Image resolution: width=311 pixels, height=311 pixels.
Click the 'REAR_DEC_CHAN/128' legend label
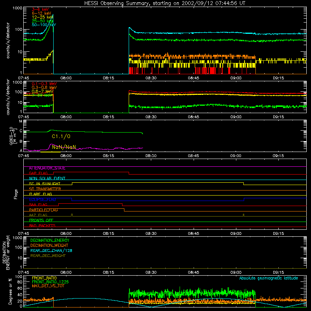[51, 250]
